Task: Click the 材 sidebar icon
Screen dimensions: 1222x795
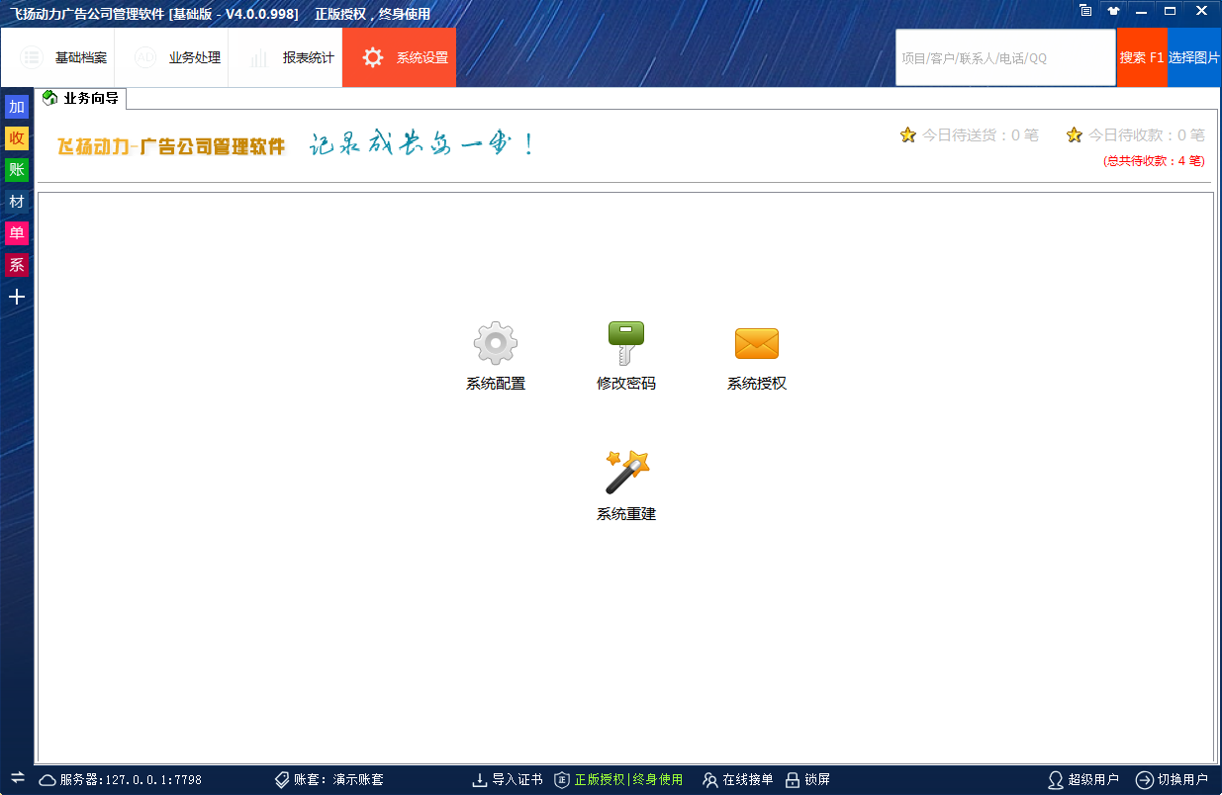Action: coord(17,202)
